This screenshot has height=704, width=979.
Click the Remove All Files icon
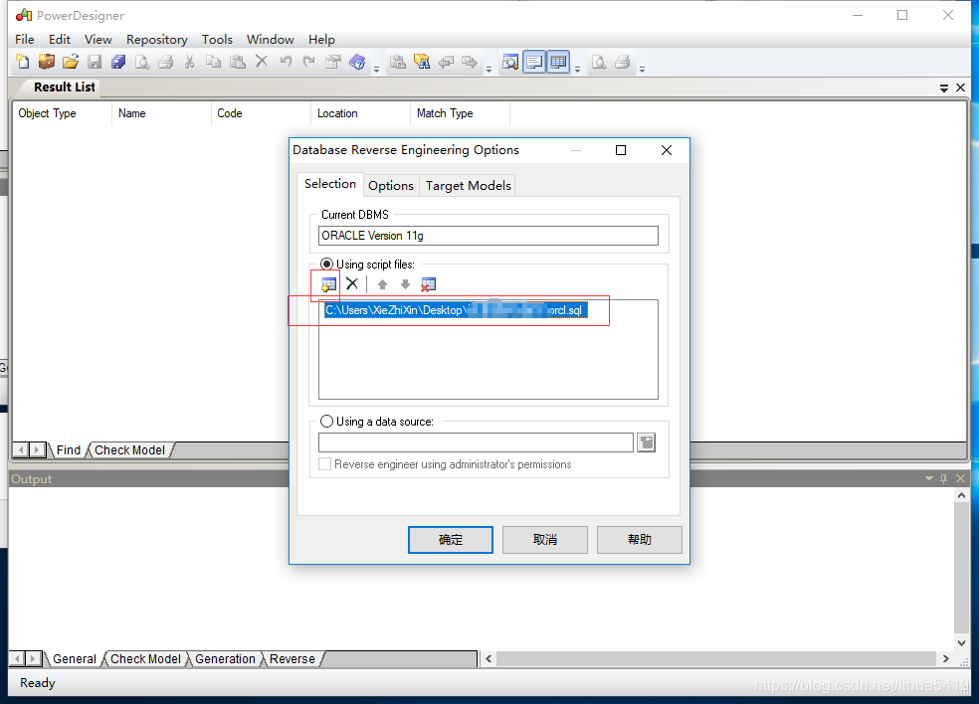point(428,285)
